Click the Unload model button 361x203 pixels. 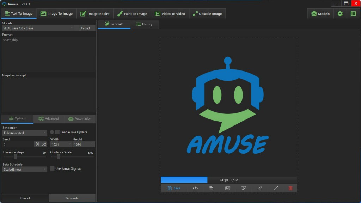[85, 28]
